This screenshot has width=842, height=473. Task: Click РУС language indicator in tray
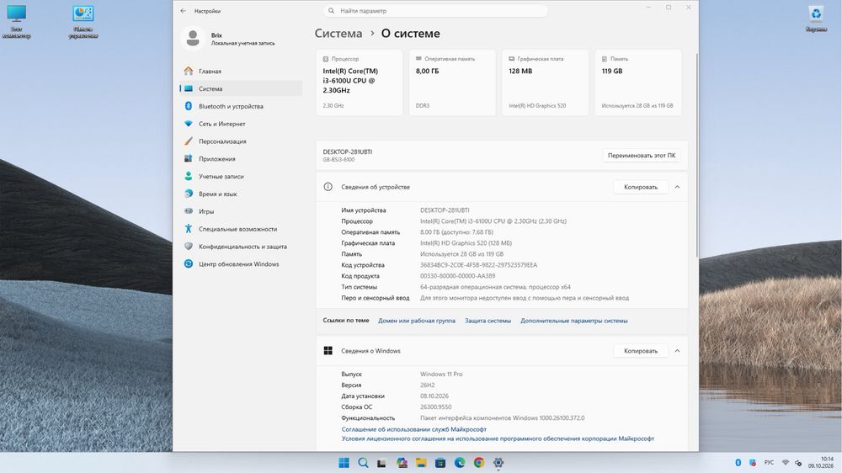[x=769, y=463]
